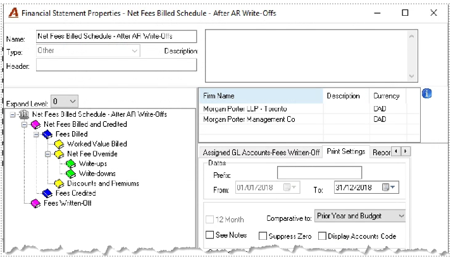
Task: Switch to the Print Settings tab
Action: [x=346, y=151]
